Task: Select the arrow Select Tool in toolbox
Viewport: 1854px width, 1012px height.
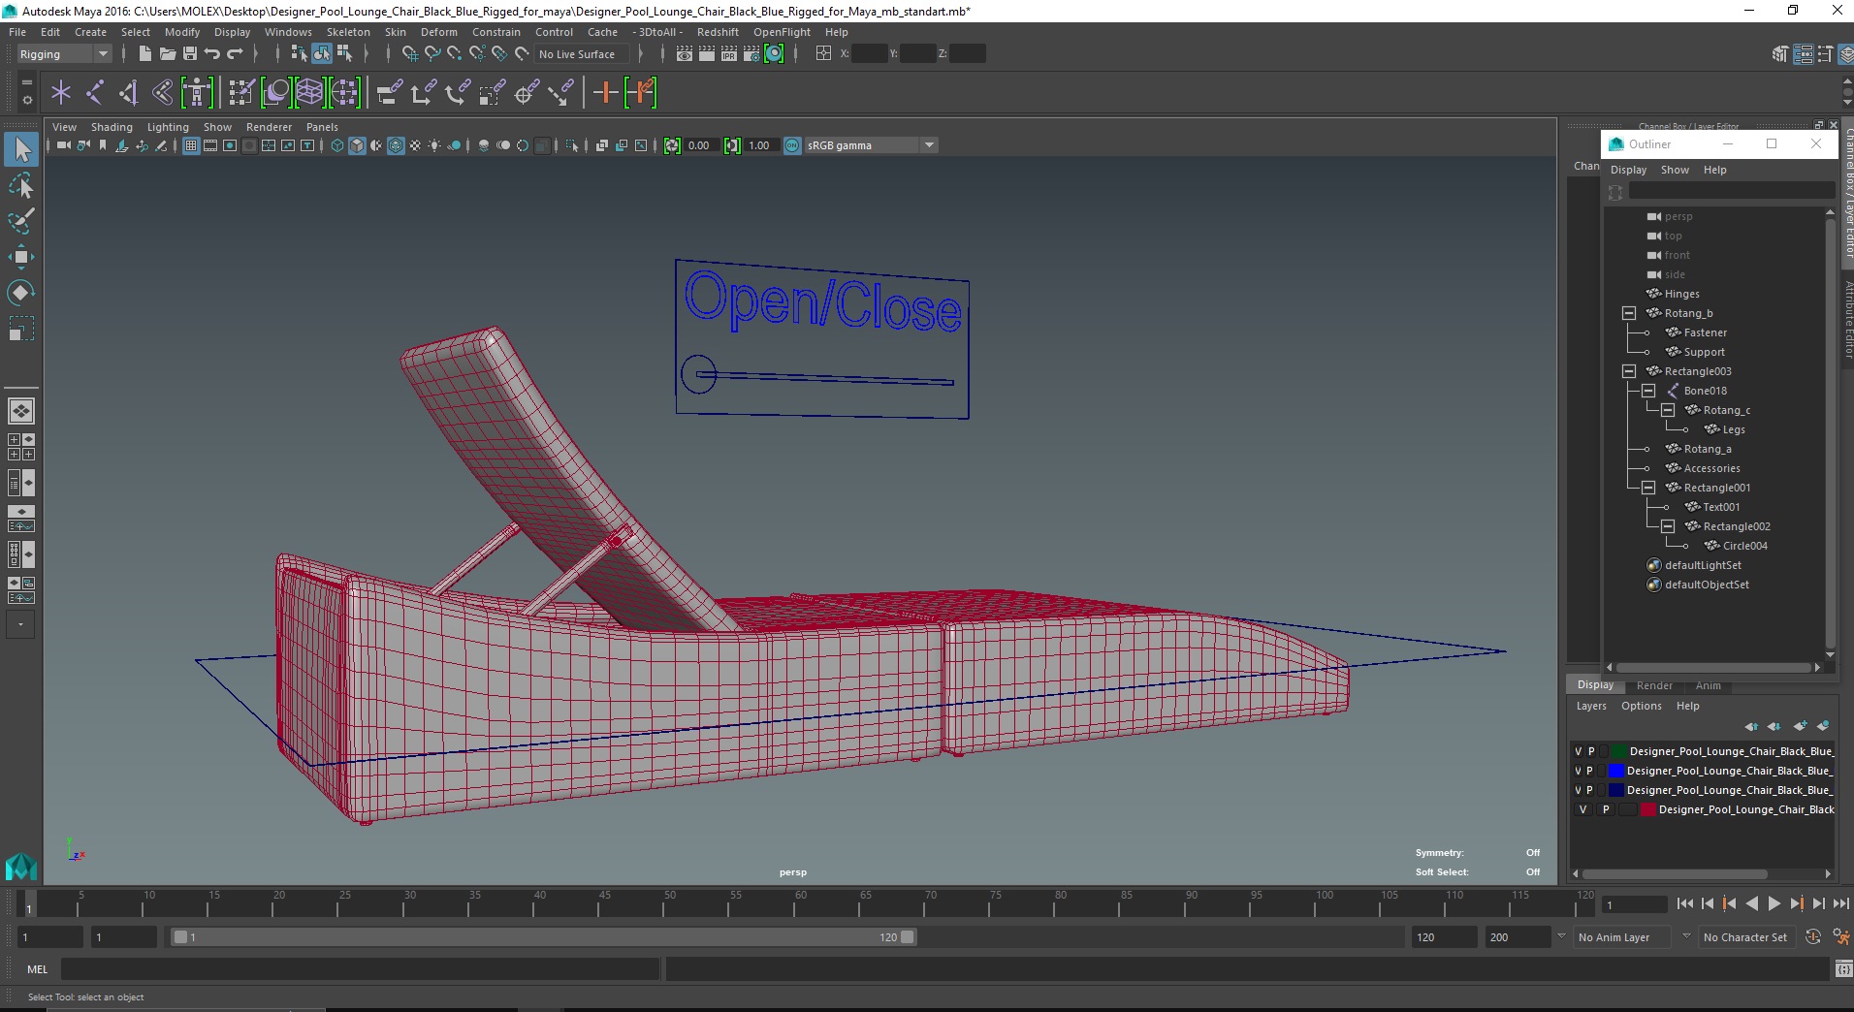Action: point(21,149)
